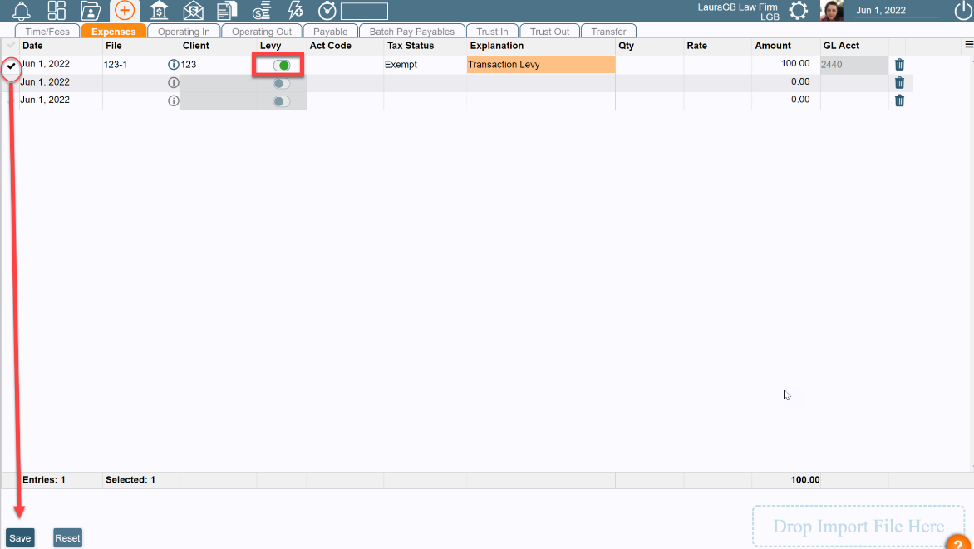Disable the Levy toggle on the first expense row
Image resolution: width=974 pixels, height=549 pixels.
[x=278, y=64]
